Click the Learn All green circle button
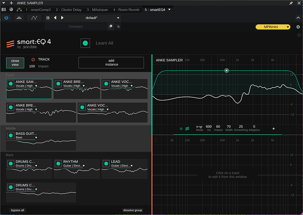 85,43
